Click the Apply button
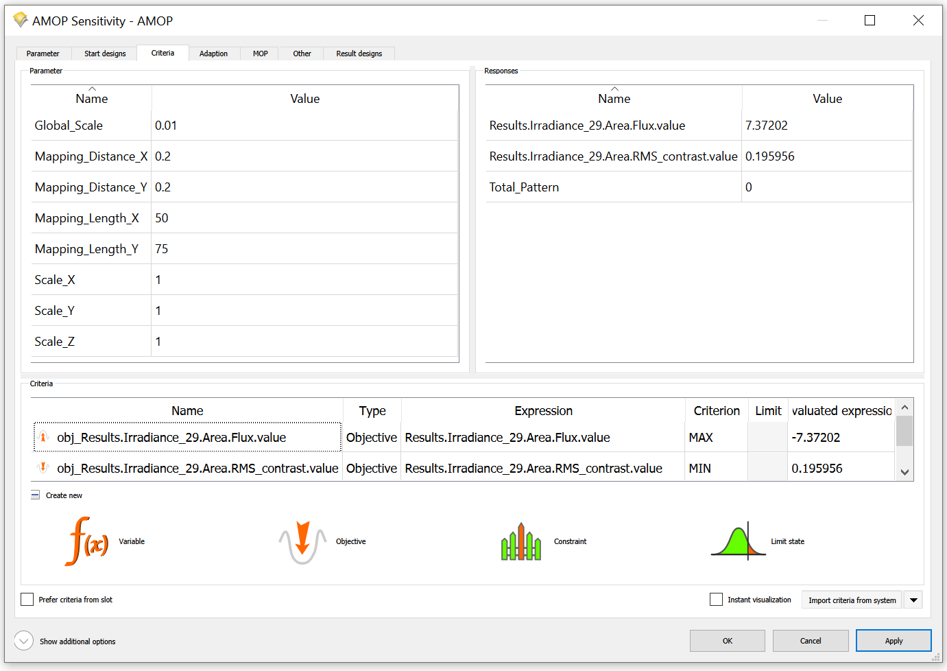Viewport: 947px width, 671px height. pos(894,641)
